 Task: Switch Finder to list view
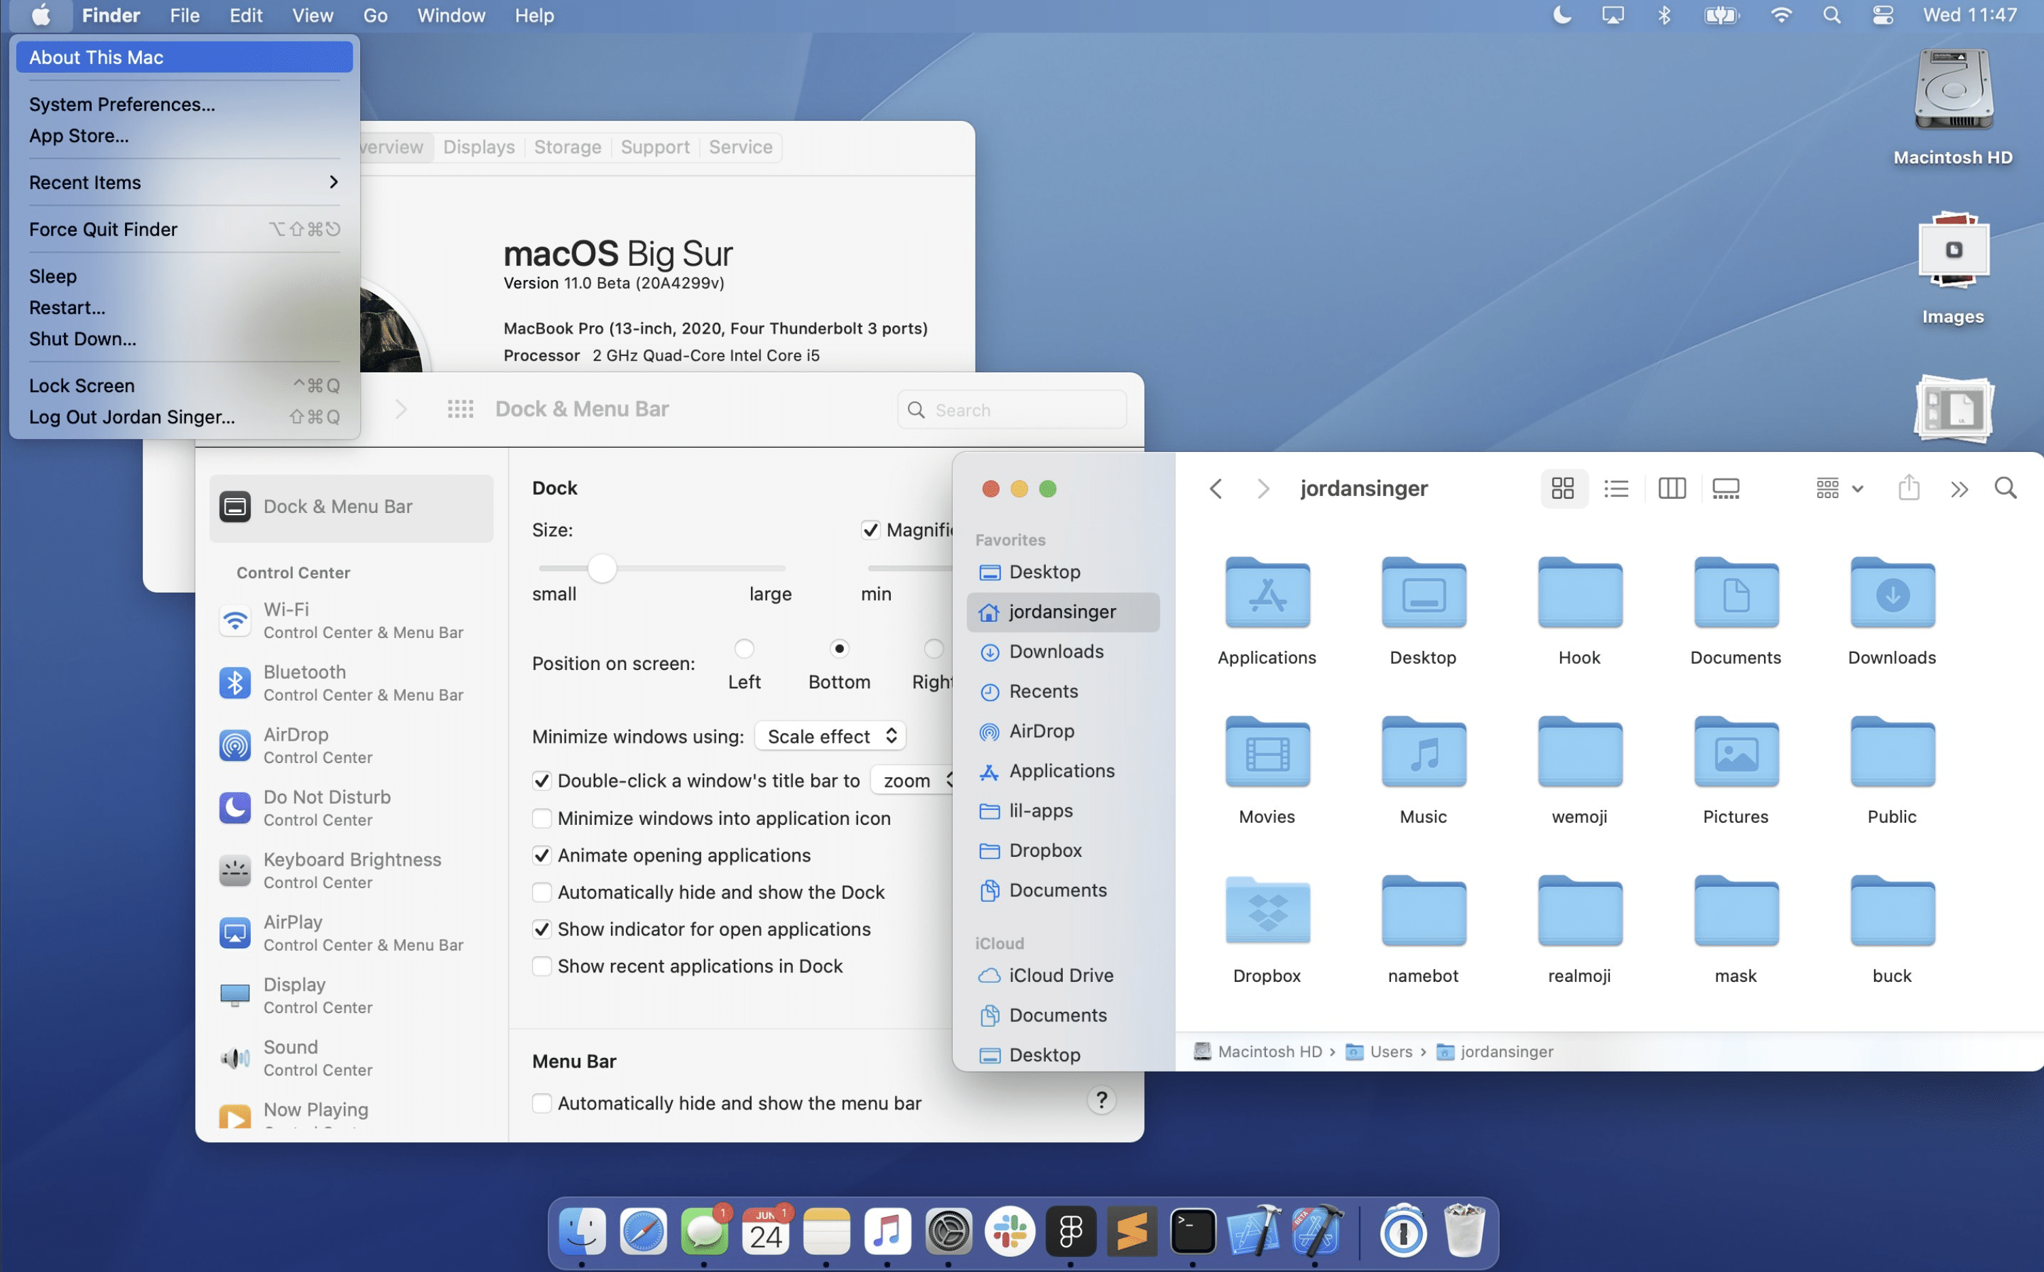click(x=1616, y=488)
